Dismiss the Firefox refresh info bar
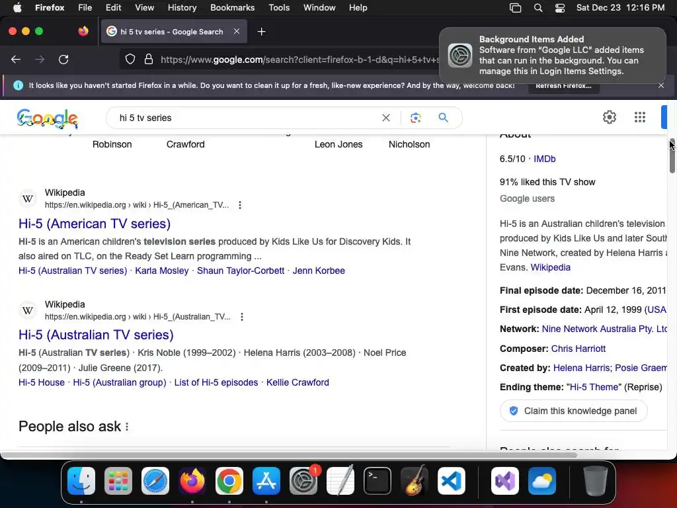Viewport: 677px width, 508px height. coord(661,85)
